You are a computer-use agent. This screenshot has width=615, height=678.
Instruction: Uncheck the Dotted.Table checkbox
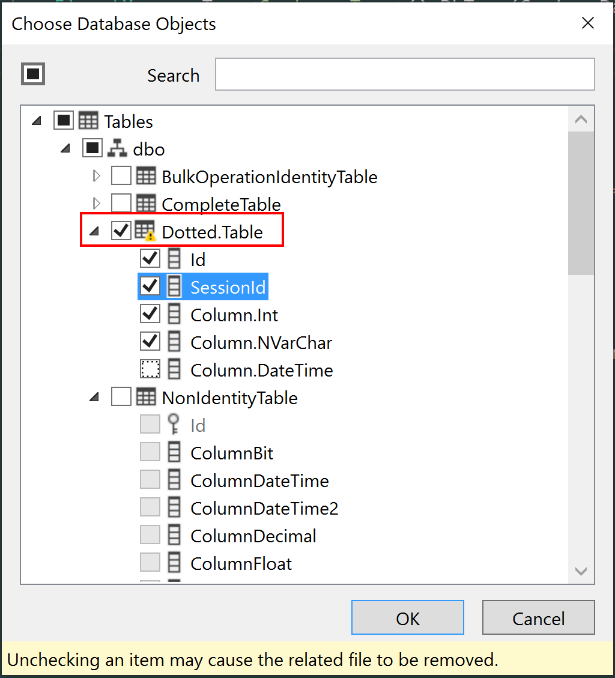(121, 231)
